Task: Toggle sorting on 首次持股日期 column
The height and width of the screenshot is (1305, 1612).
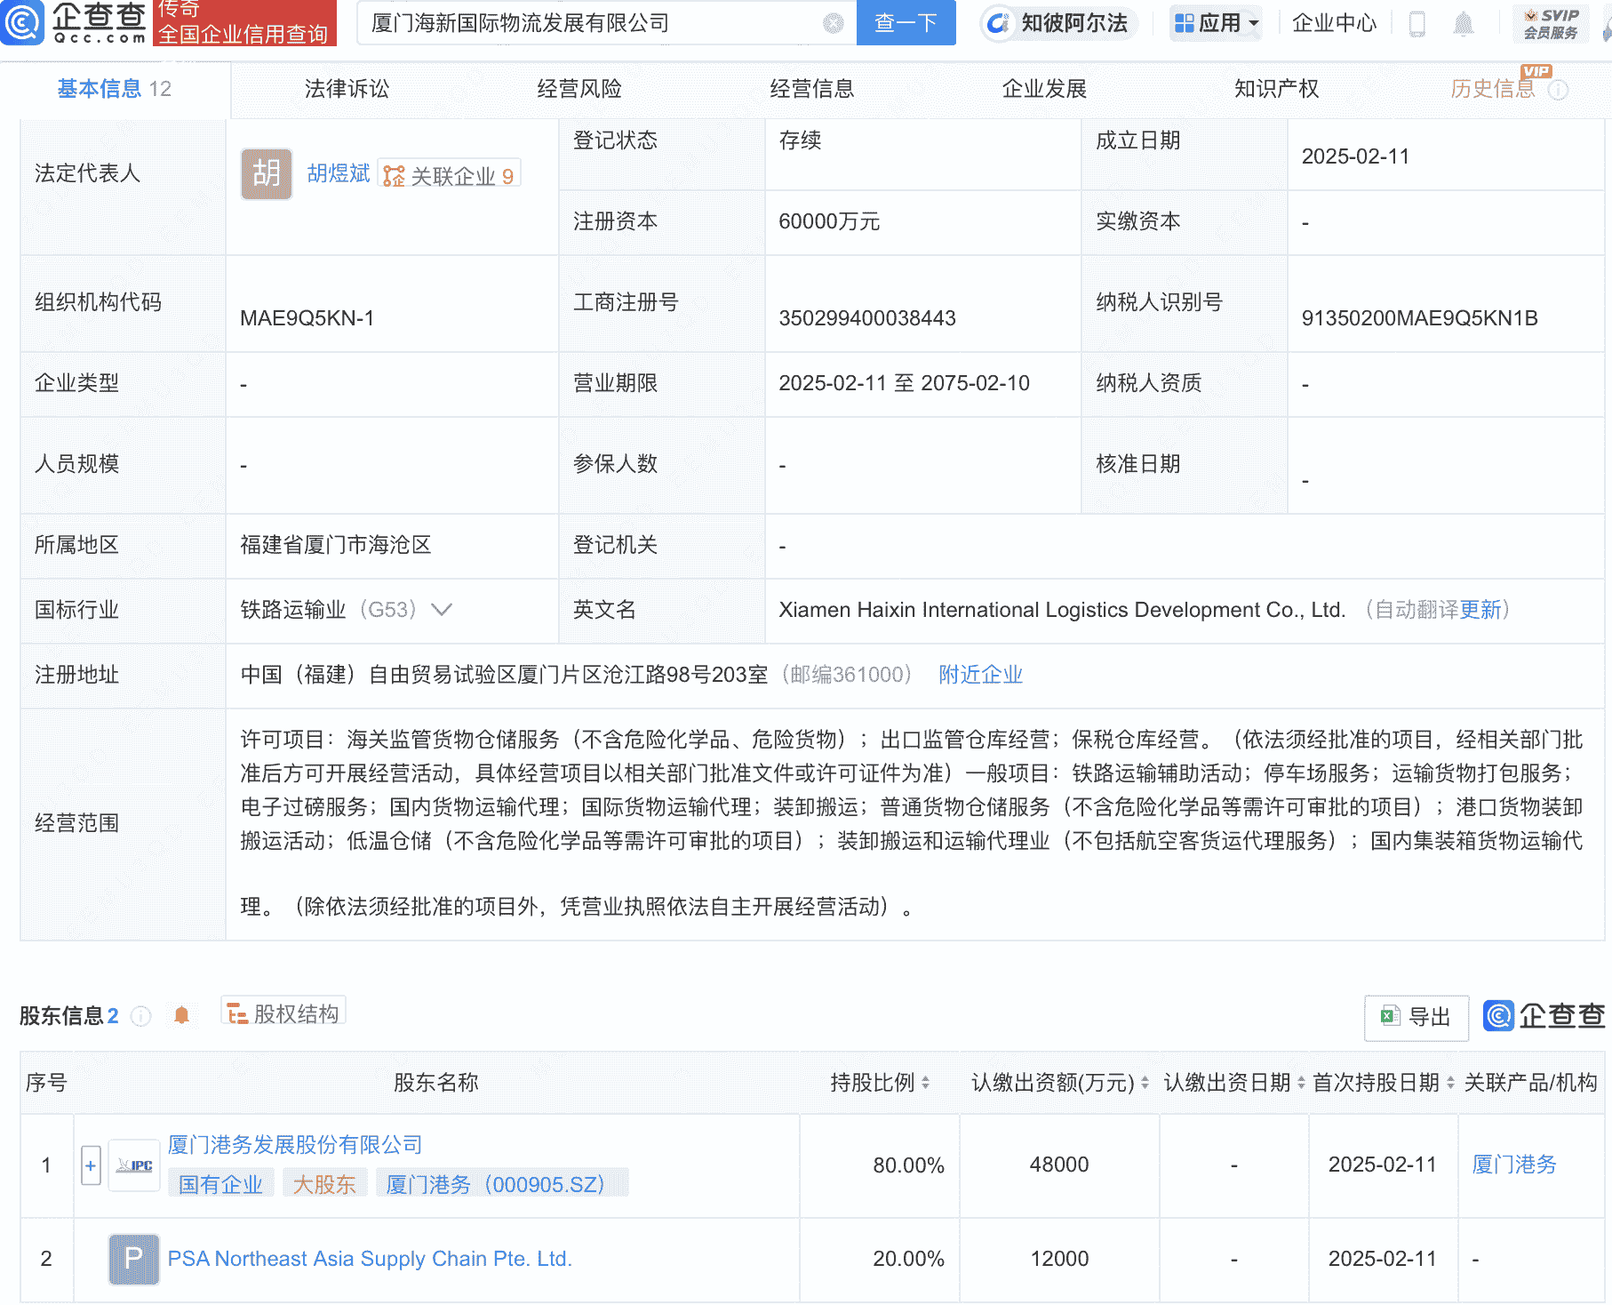Action: click(1451, 1083)
